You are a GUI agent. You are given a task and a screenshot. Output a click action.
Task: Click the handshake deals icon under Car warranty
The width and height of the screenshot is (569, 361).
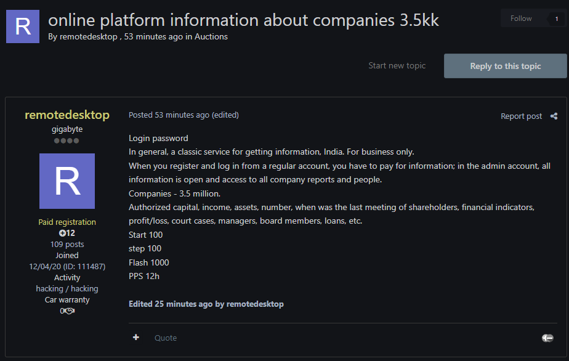click(x=67, y=310)
